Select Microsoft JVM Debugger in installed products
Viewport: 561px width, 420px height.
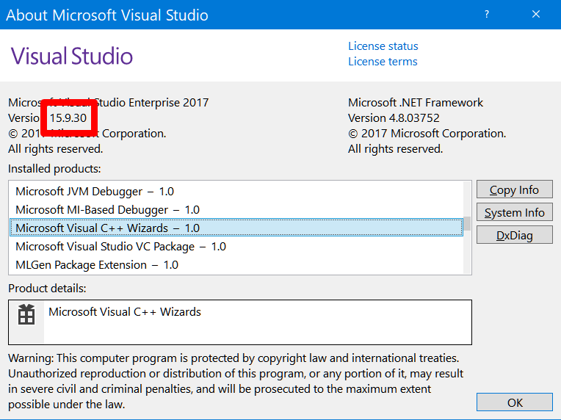point(236,192)
